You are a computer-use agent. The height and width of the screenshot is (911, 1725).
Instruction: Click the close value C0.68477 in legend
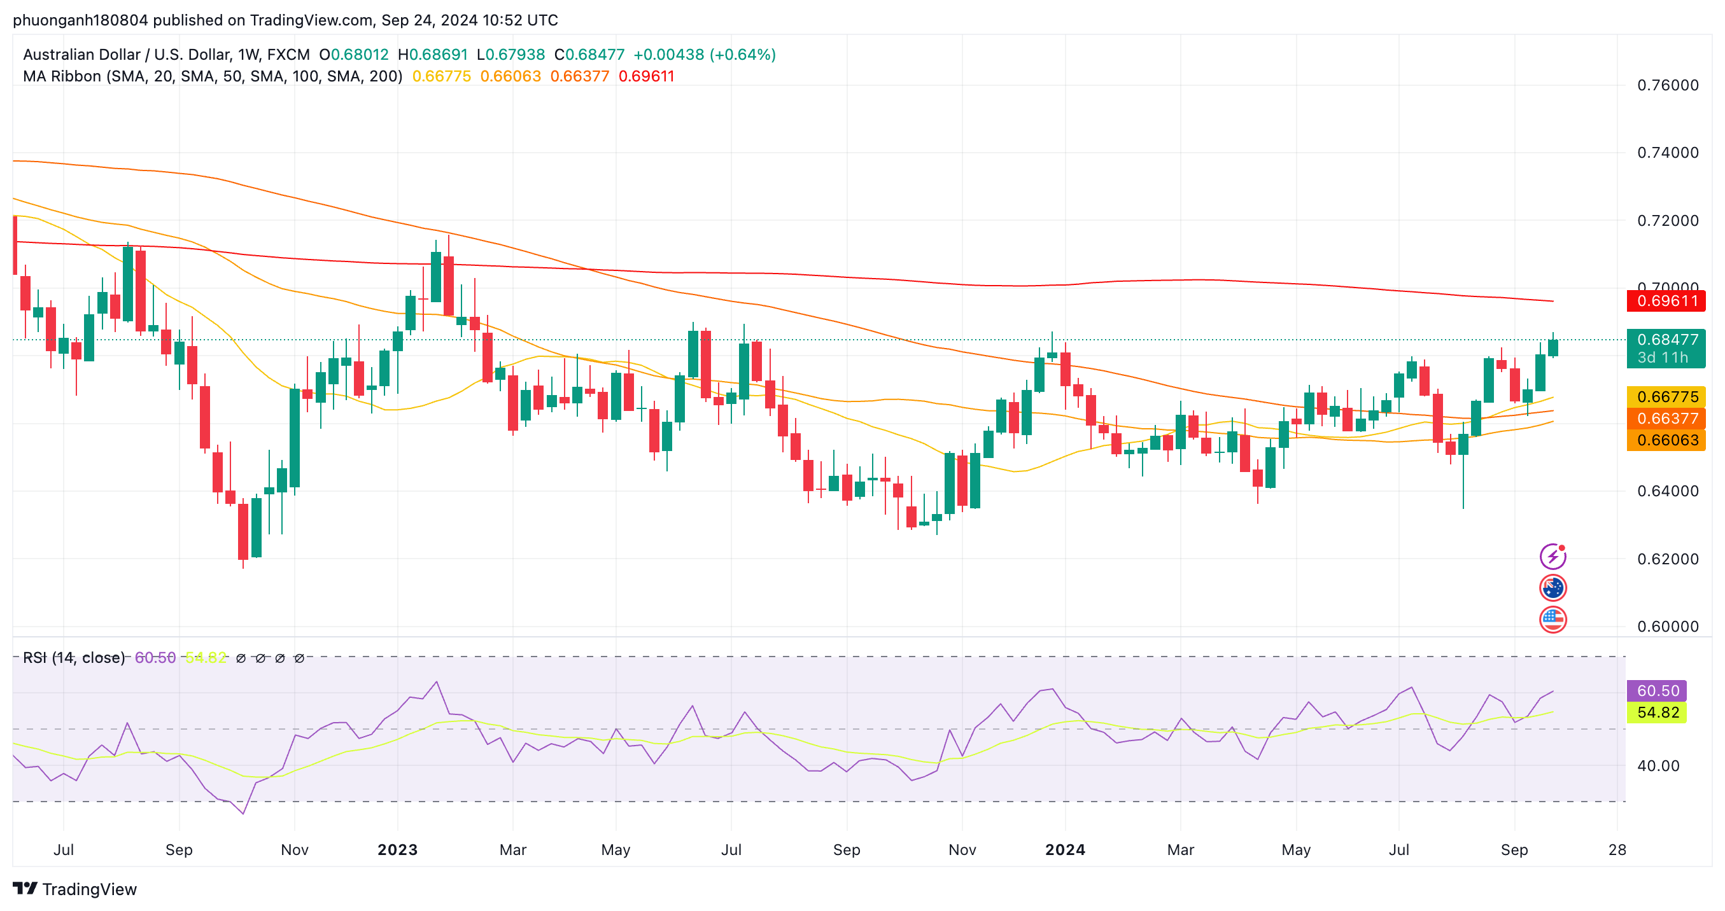(589, 55)
